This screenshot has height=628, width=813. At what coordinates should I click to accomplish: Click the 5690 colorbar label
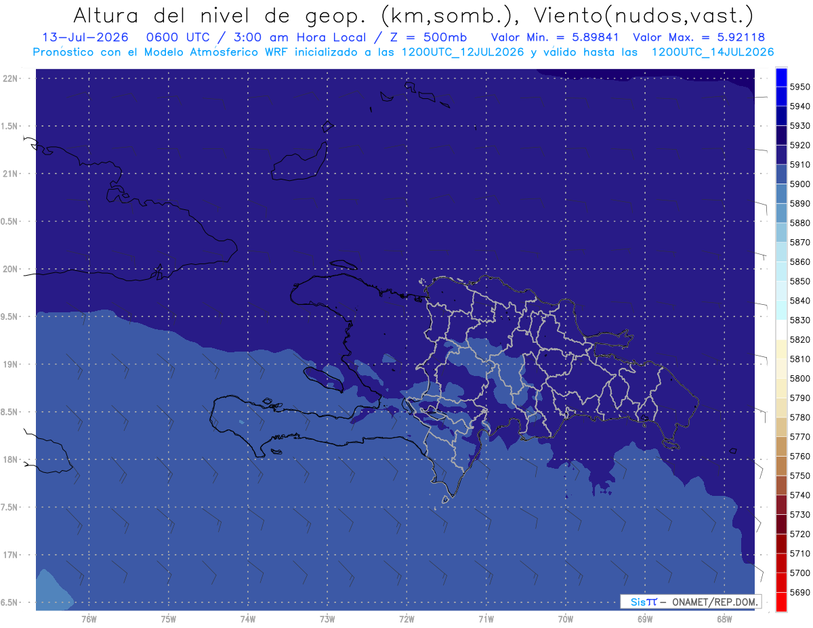point(799,591)
